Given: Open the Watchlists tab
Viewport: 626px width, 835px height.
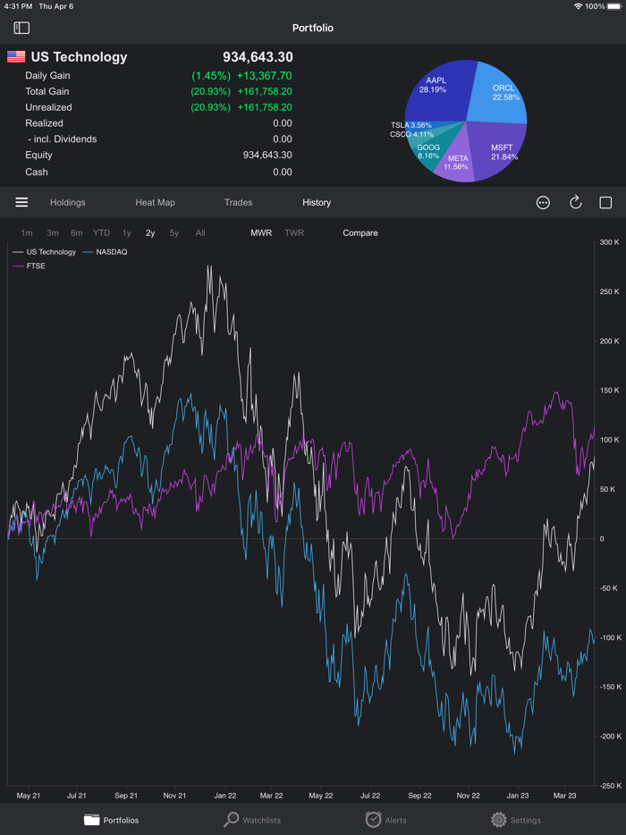Looking at the screenshot, I should click(x=252, y=820).
